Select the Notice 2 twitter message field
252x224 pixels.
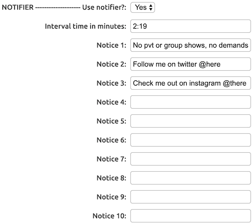(x=190, y=64)
